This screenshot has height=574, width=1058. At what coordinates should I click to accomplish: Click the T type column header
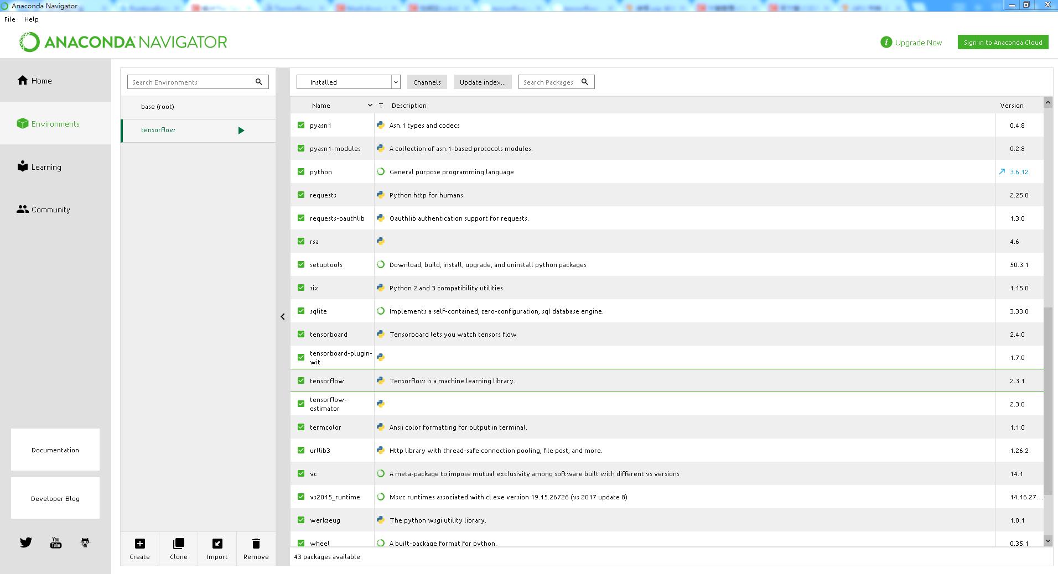(x=381, y=105)
